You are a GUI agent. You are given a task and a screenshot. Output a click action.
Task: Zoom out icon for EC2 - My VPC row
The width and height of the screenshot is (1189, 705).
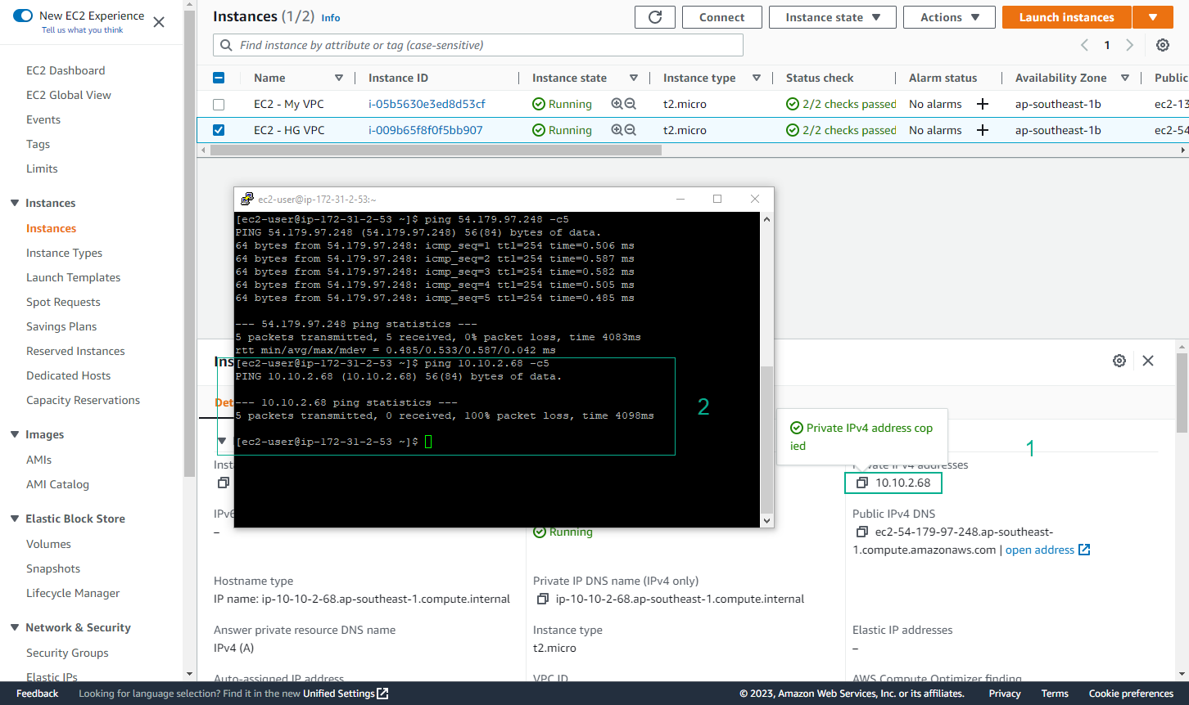[x=631, y=104]
